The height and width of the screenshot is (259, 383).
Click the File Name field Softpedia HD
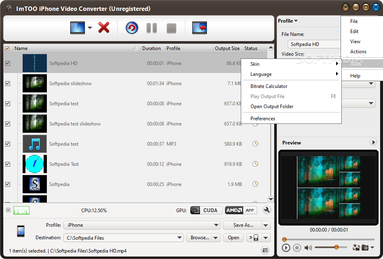pyautogui.click(x=314, y=44)
